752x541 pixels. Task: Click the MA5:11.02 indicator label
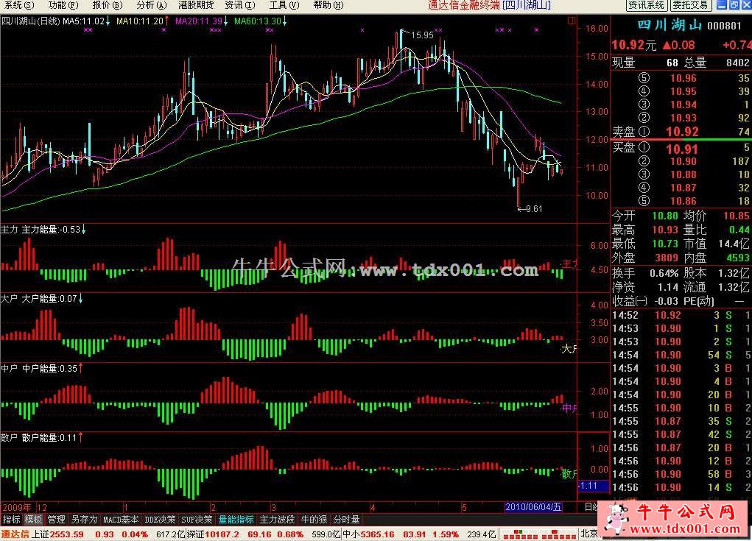[83, 21]
